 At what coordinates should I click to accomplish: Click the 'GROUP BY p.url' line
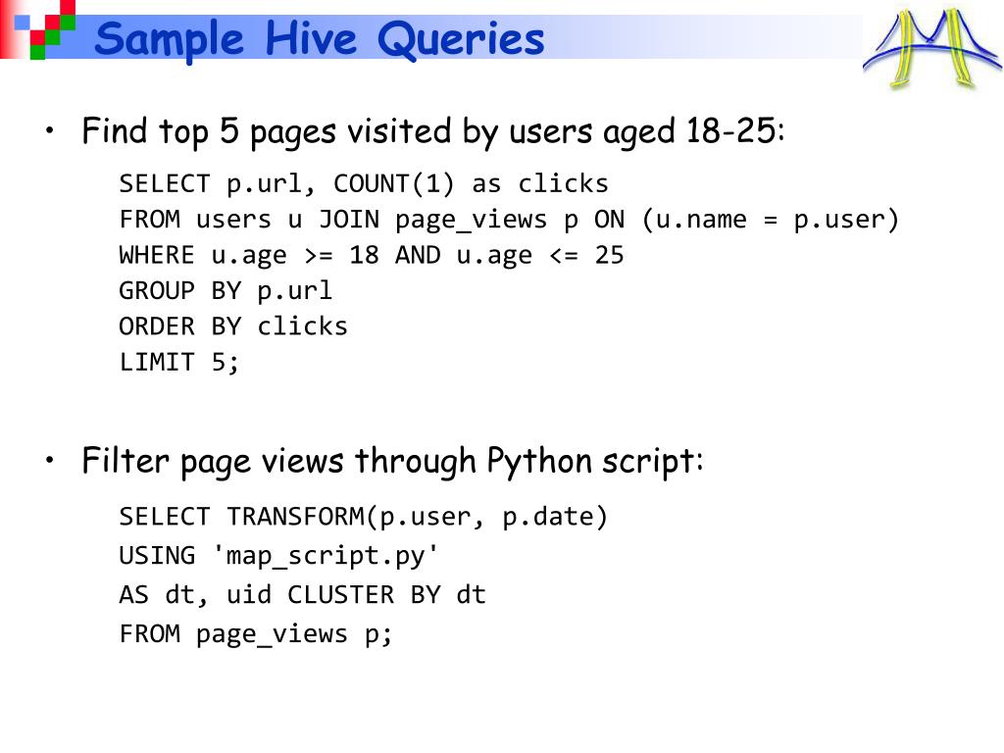(226, 291)
